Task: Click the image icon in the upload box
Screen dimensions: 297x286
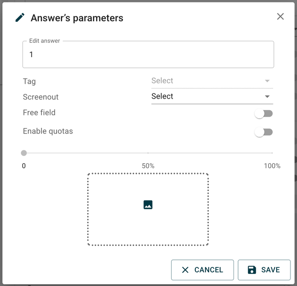Action: click(148, 205)
